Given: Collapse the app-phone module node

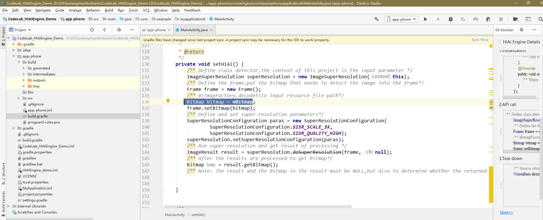Looking at the screenshot, I should click(x=14, y=56).
